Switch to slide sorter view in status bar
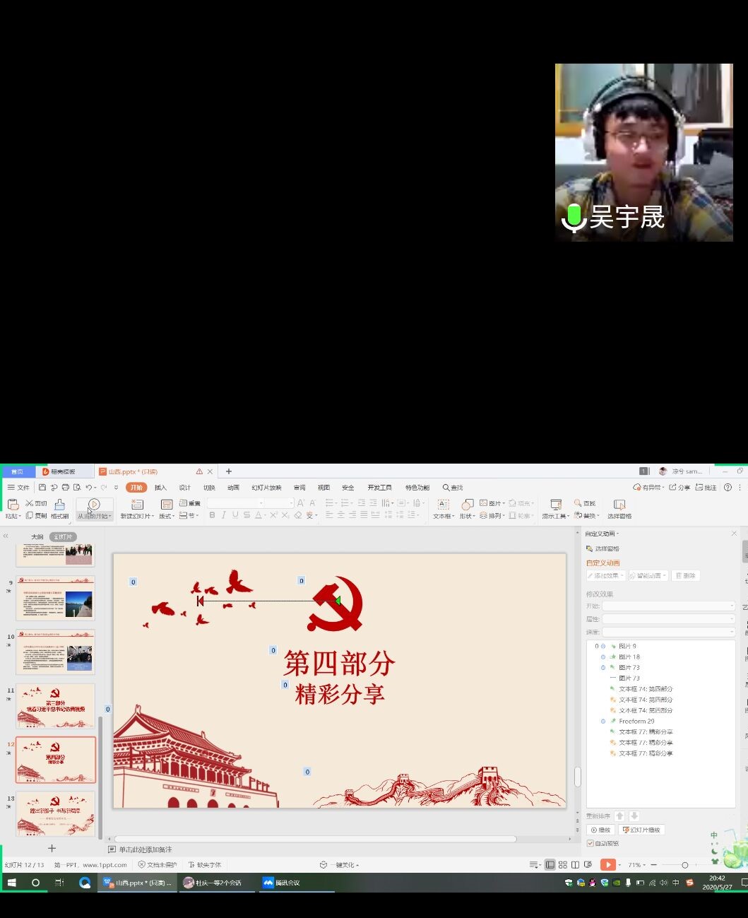The height and width of the screenshot is (918, 748). click(x=563, y=865)
